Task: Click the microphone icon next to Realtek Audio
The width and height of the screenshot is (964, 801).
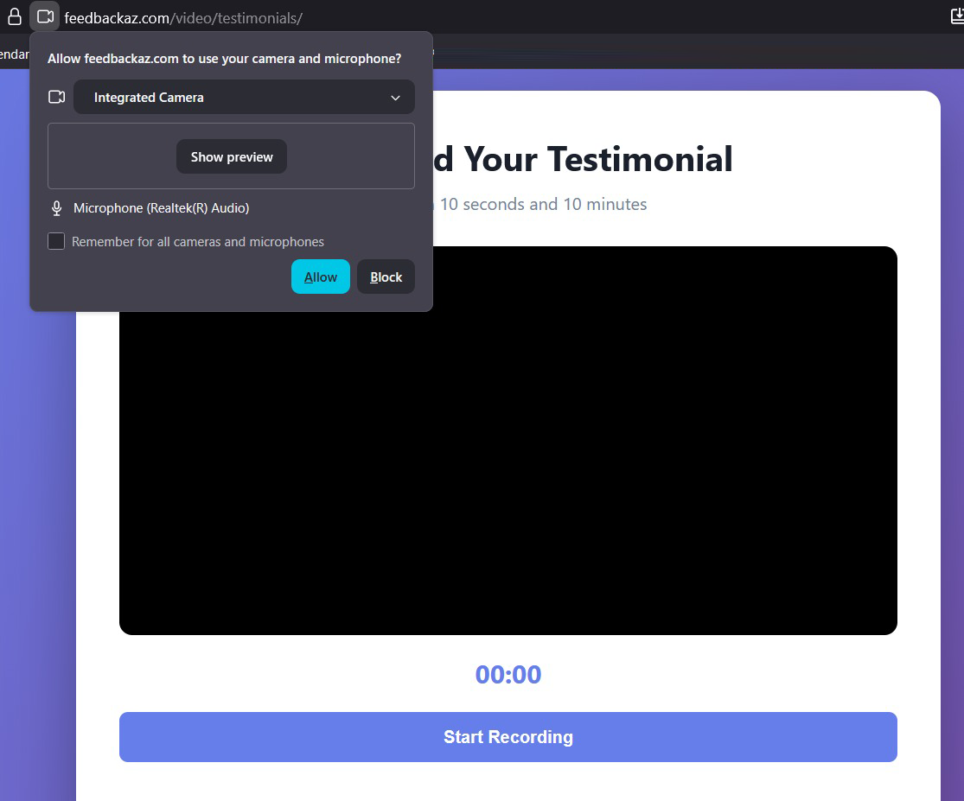Action: click(x=56, y=207)
